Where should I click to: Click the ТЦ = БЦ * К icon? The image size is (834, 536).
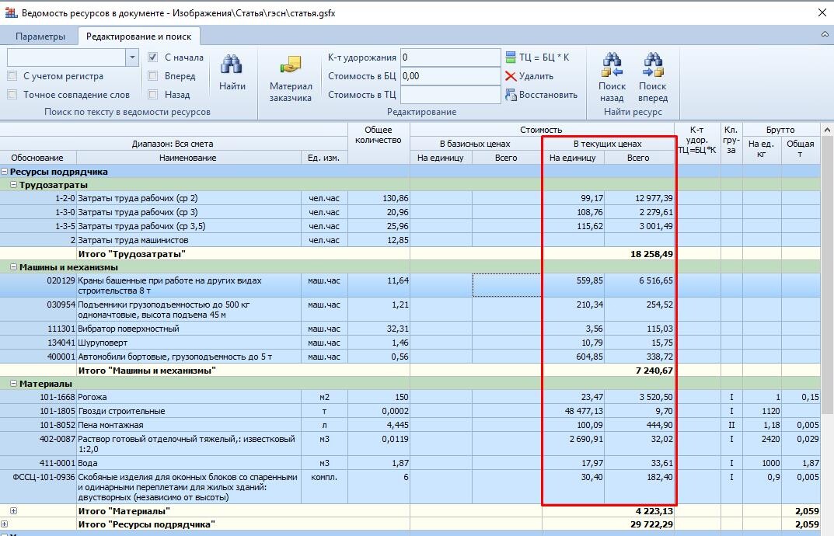pos(511,57)
